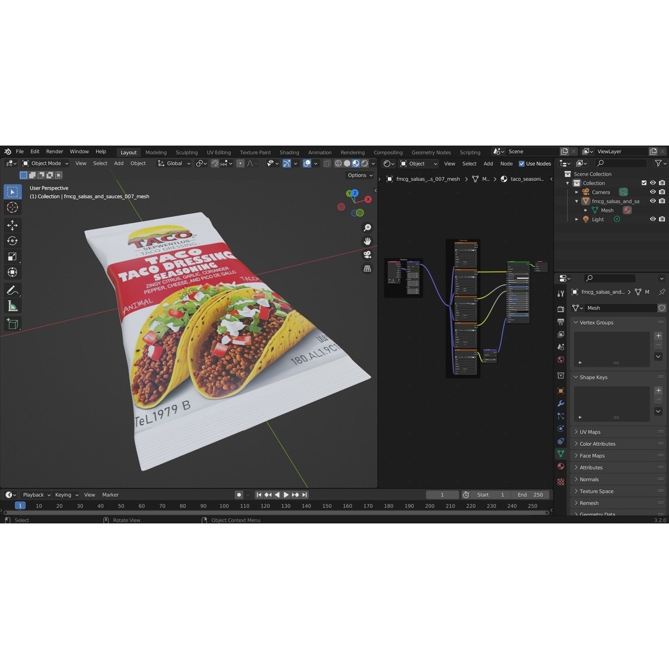Image resolution: width=669 pixels, height=669 pixels.
Task: Toggle Light visibility eye icon
Action: 653,219
